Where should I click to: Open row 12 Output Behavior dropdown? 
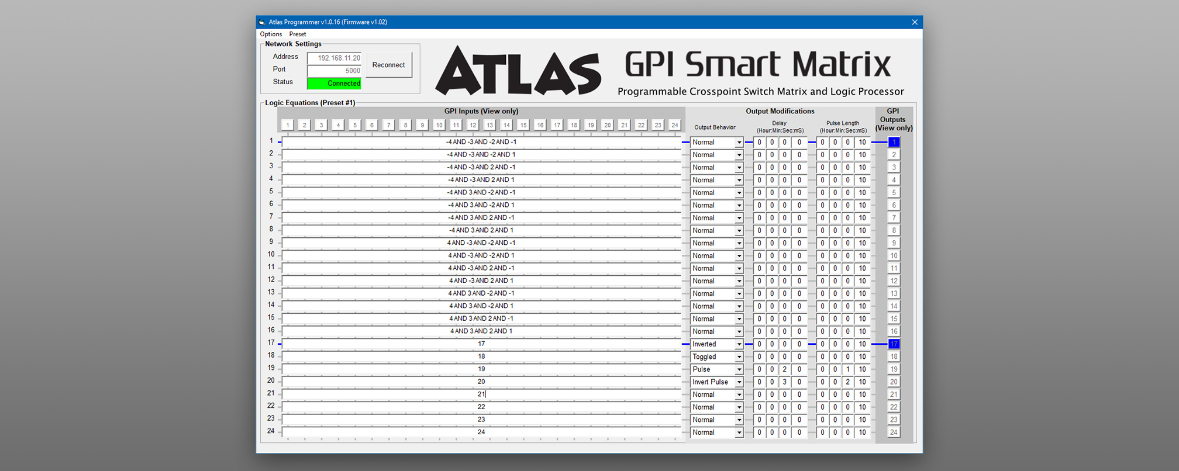pyautogui.click(x=716, y=281)
